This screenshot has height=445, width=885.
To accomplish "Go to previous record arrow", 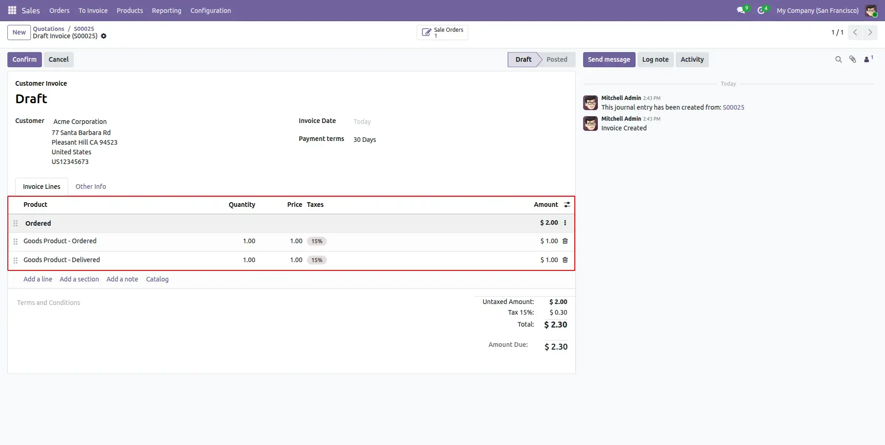I will [x=855, y=32].
